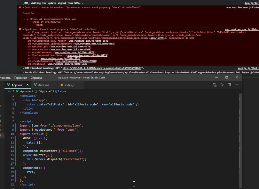The width and height of the screenshot is (259, 189).
Task: Minimize the Visual Studio Code window
Action: (x=216, y=78)
